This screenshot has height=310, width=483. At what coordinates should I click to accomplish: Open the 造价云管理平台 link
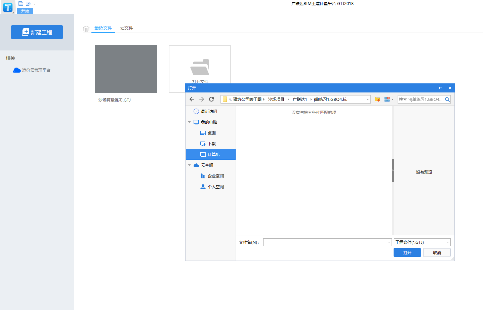[x=32, y=70]
